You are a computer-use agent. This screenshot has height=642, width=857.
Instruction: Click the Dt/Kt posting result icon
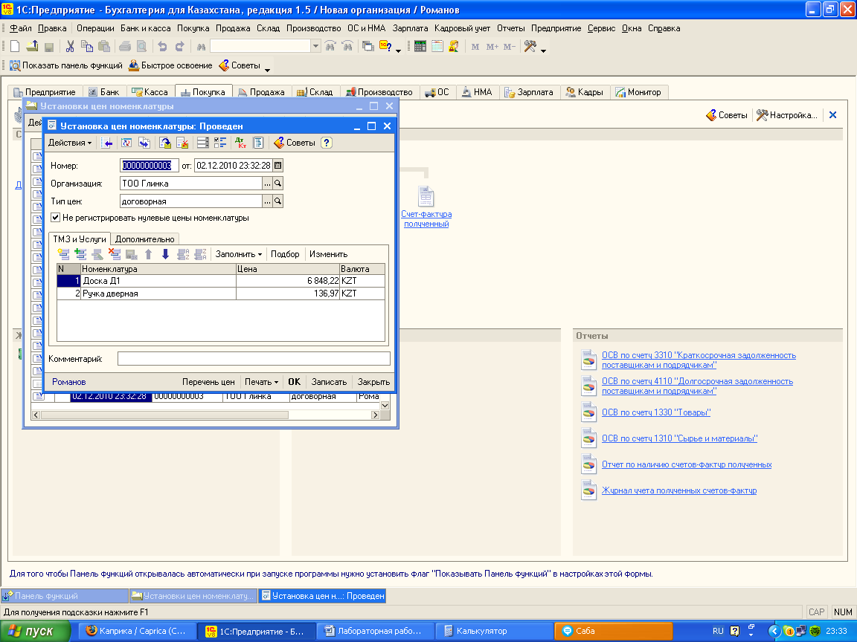[x=240, y=143]
